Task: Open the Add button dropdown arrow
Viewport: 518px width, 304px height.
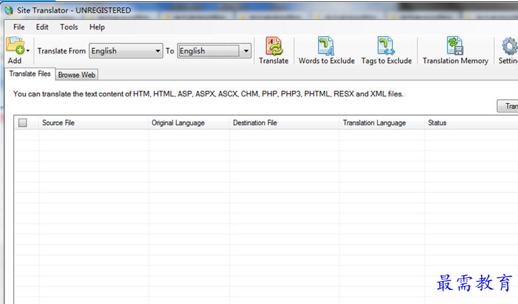Action: coord(27,51)
